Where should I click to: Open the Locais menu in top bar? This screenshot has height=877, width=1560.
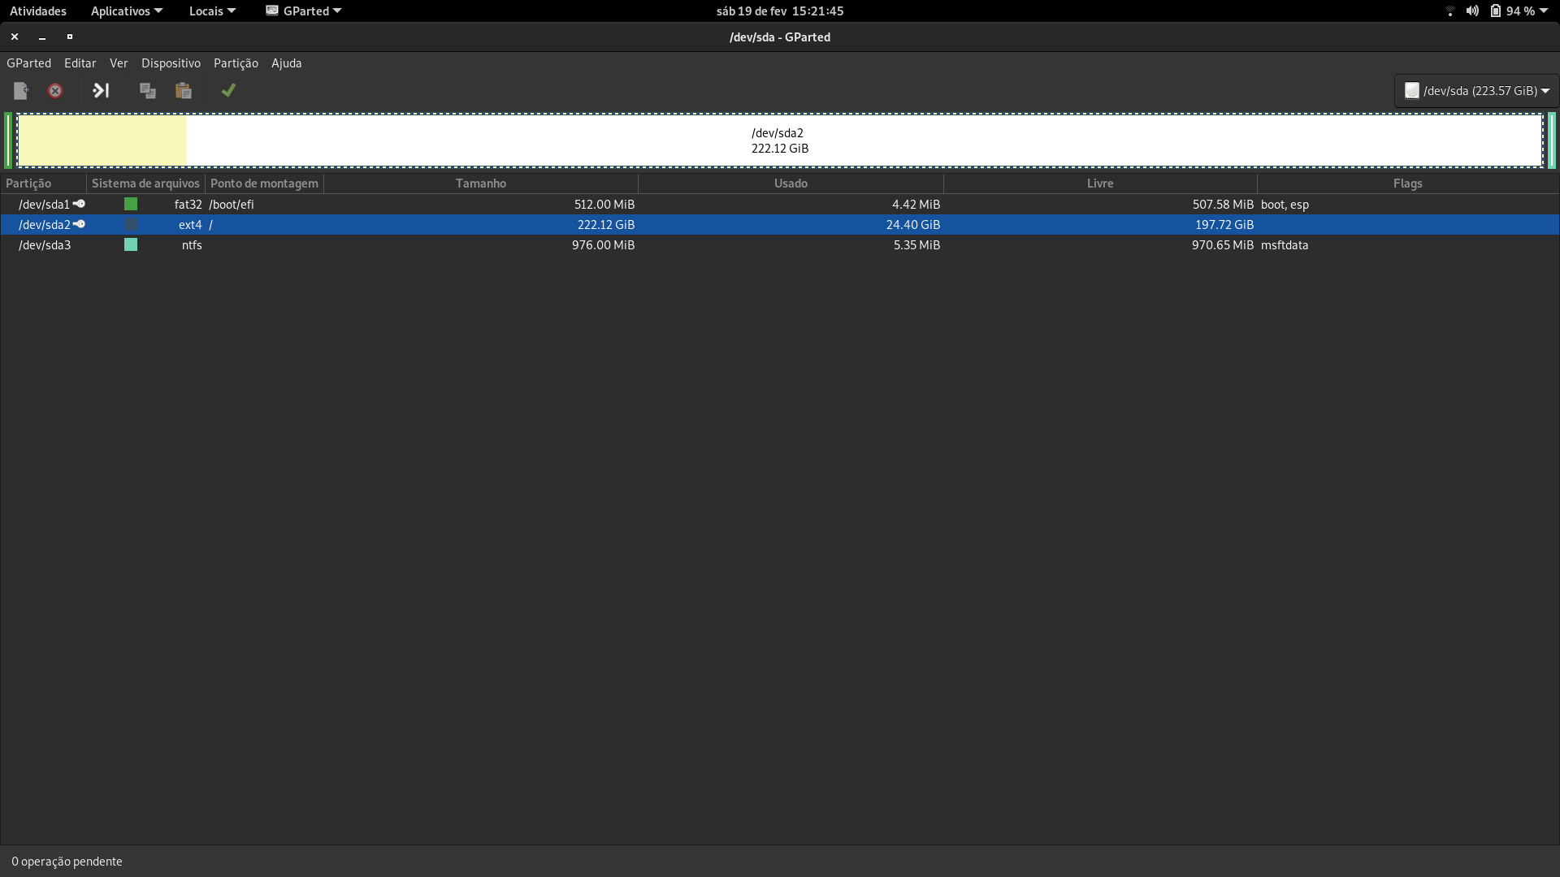point(212,11)
